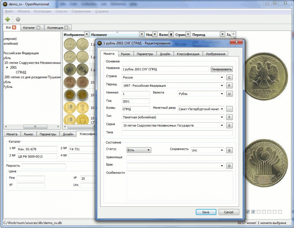Click the 'T' button next to Тип field
This screenshot has width=294, height=228.
(x=229, y=117)
